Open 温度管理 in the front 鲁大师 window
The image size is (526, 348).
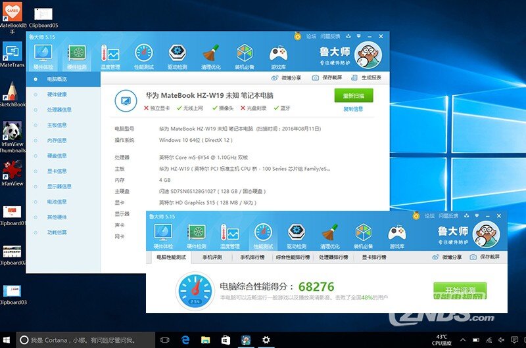click(229, 236)
